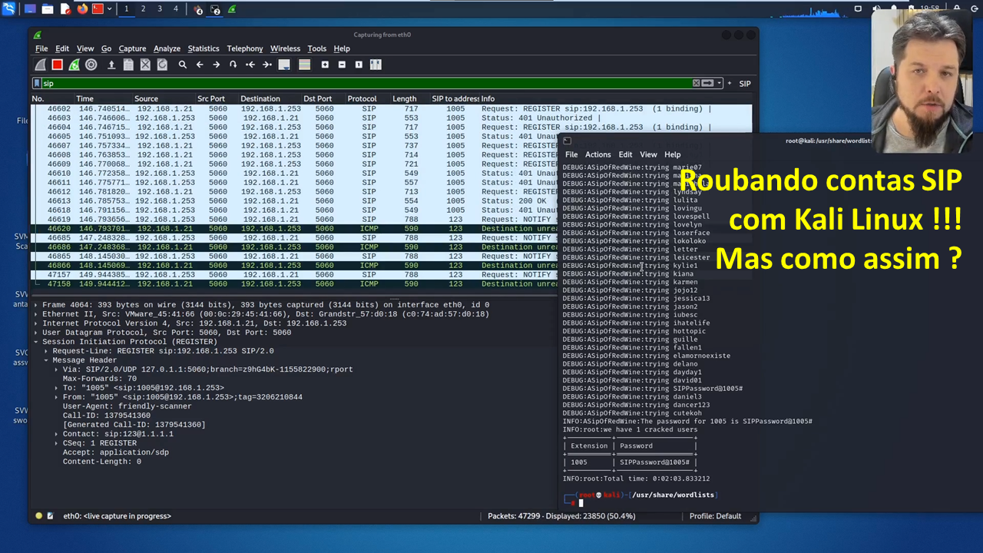Save the capture file icon
Image resolution: width=983 pixels, height=553 pixels.
pyautogui.click(x=128, y=65)
